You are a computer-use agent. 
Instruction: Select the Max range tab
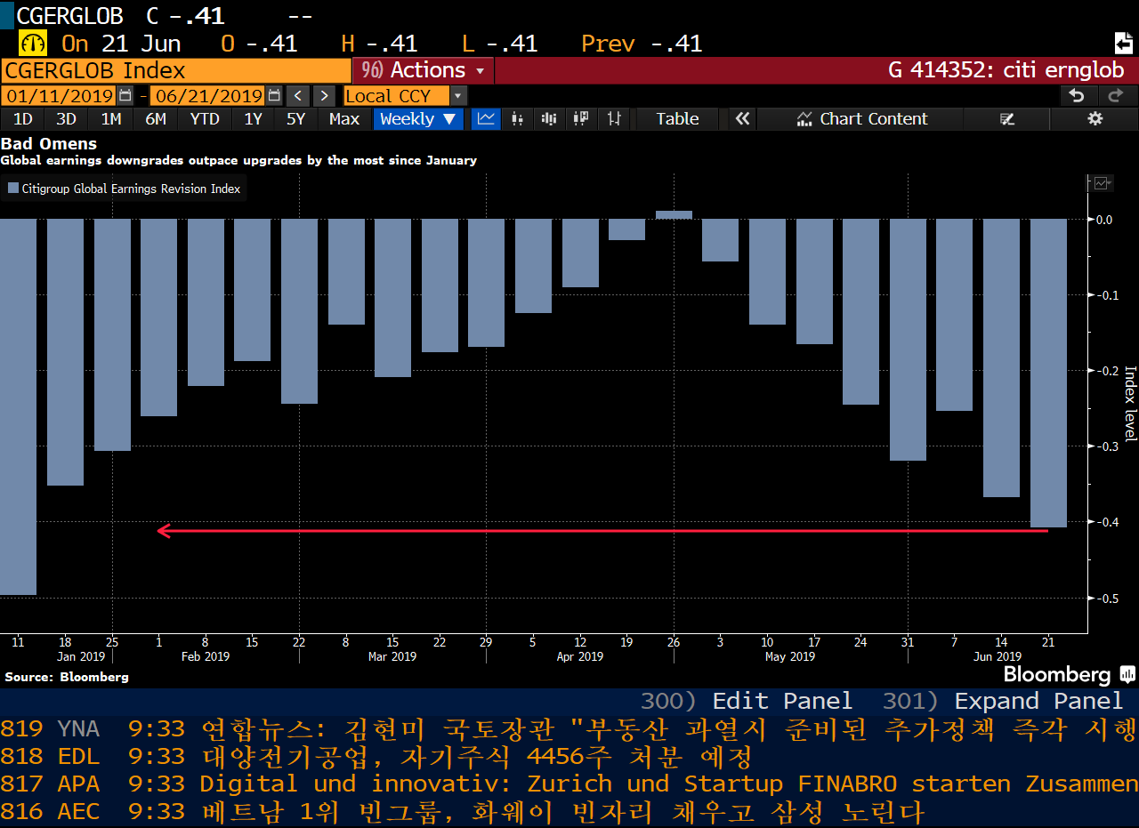coord(344,119)
